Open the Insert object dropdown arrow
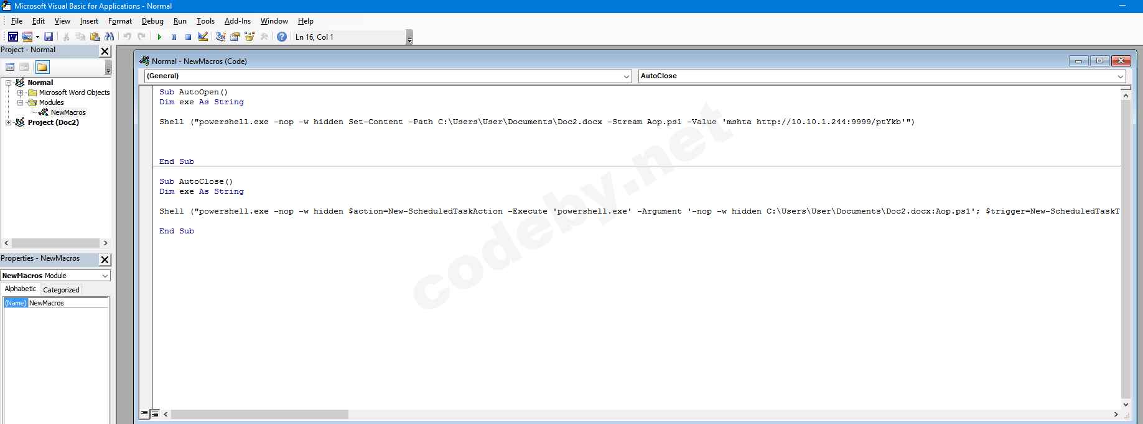 pyautogui.click(x=37, y=37)
